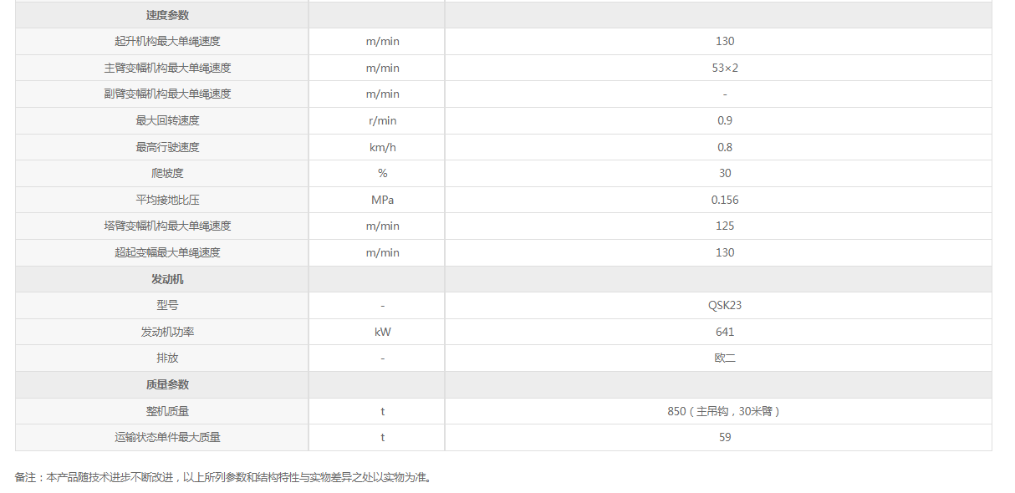Click the 125 value cell
The image size is (1015, 493).
click(724, 226)
